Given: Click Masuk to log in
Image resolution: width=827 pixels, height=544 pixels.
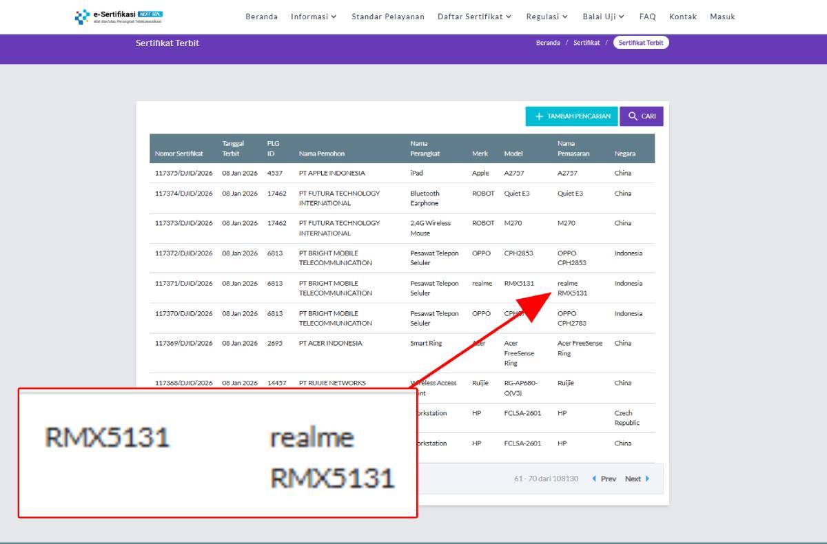Looking at the screenshot, I should point(722,17).
